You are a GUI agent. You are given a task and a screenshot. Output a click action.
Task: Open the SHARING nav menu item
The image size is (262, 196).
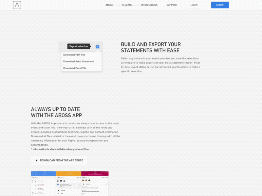tap(127, 5)
